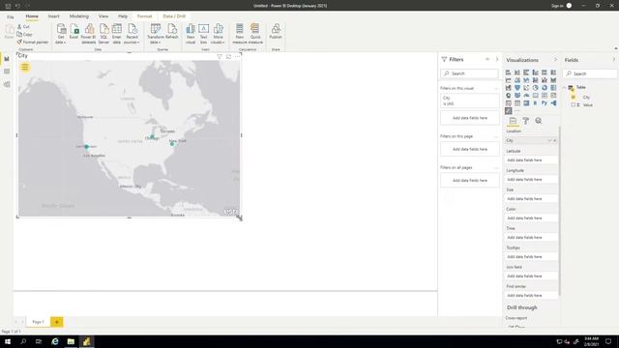Screen dimensions: 619x348
Task: Open File Explorer from the taskbar
Action: (x=71, y=341)
